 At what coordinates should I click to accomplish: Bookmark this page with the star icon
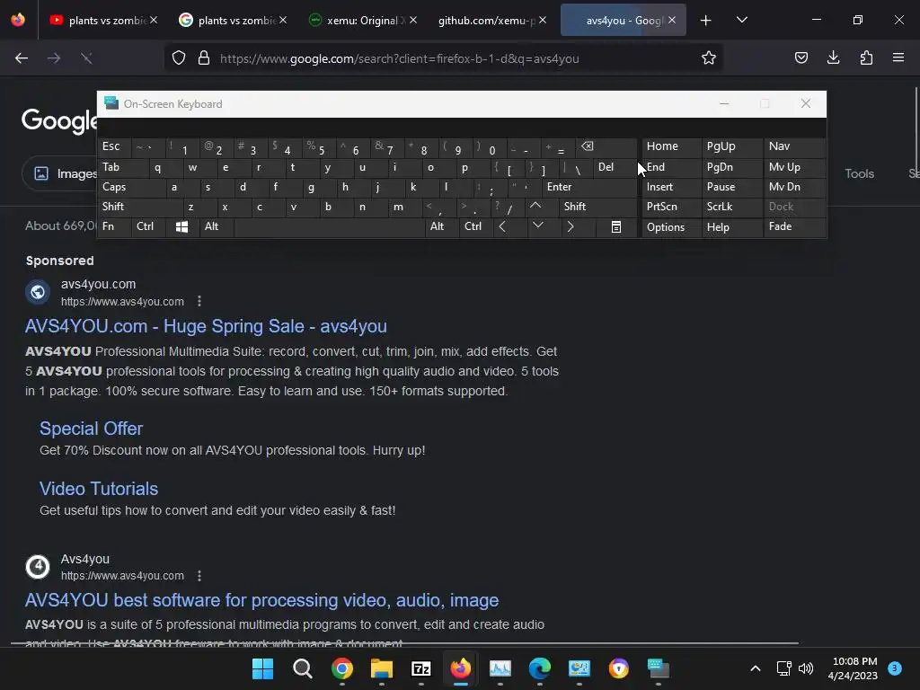pyautogui.click(x=709, y=58)
